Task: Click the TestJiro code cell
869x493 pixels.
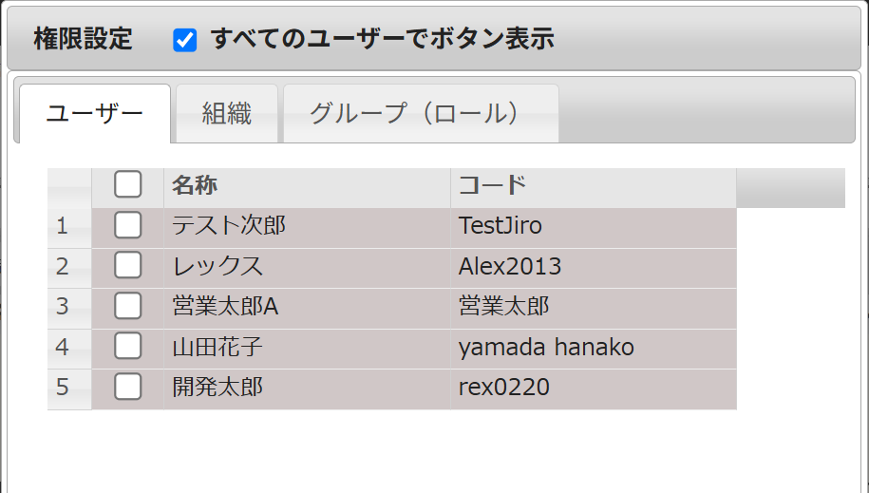Action: 594,228
